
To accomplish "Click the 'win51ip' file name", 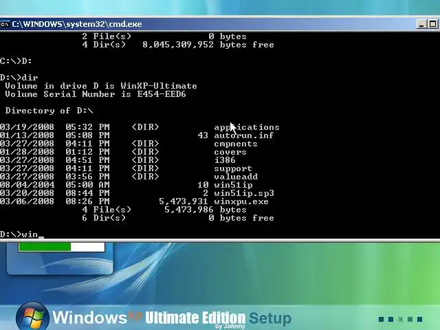I will coord(233,185).
